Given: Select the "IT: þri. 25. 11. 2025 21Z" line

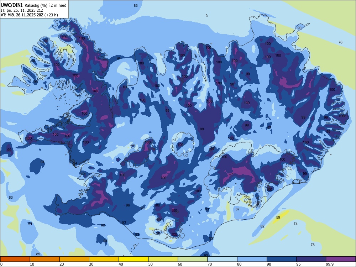Looking at the screenshot, I should tap(22, 10).
